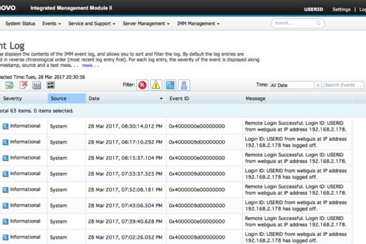Viewport: 366px width, 244px height.
Task: Open the Events dropdown menu
Action: point(51,24)
